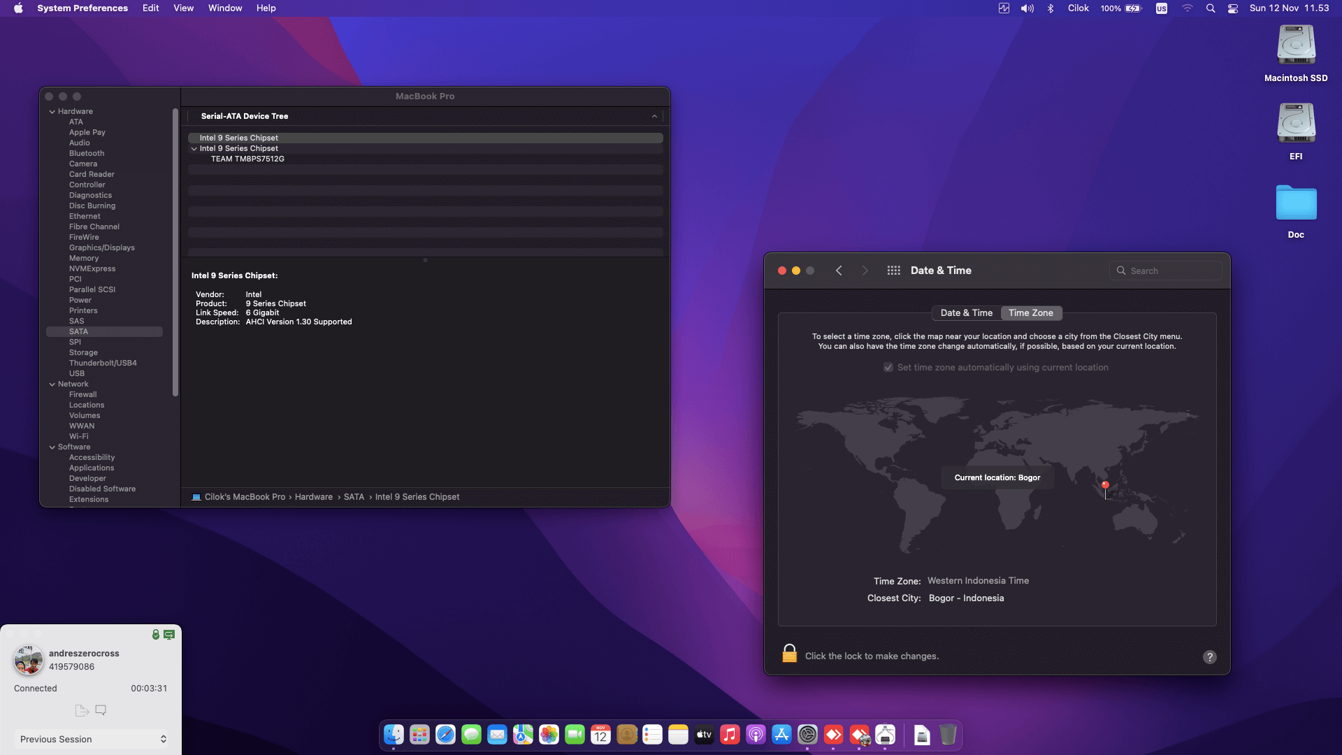1342x755 pixels.
Task: Go back in the Date & Time preferences window
Action: tap(839, 271)
